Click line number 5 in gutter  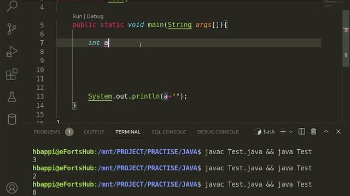point(42,25)
